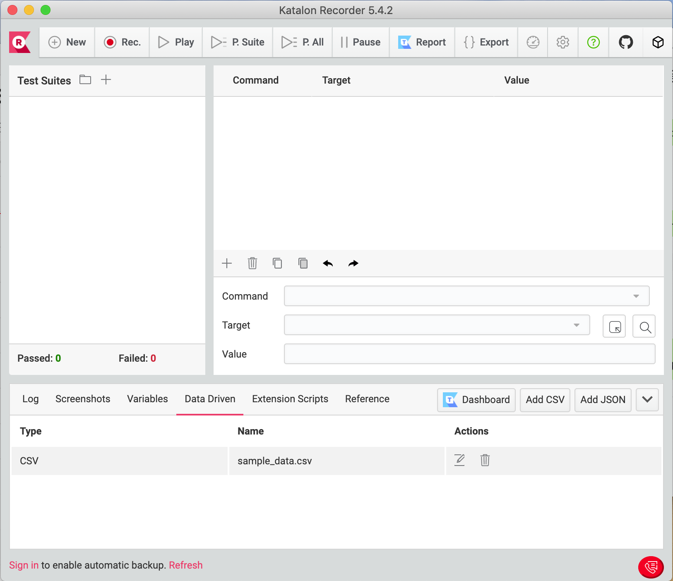Screen dimensions: 673x581
Task: Click the Katalon Recorder logo icon
Action: 20,42
